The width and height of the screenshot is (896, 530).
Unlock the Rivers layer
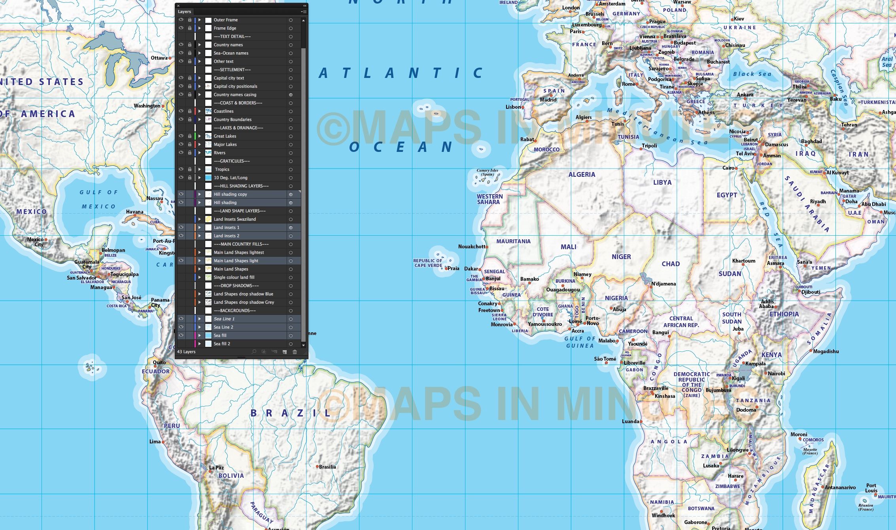point(189,153)
